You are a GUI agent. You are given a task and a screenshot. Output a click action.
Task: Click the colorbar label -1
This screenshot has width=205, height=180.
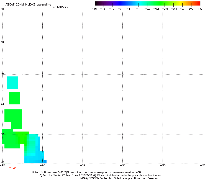point(137,9)
